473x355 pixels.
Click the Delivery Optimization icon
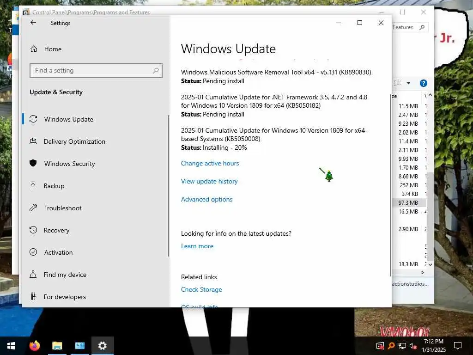33,141
